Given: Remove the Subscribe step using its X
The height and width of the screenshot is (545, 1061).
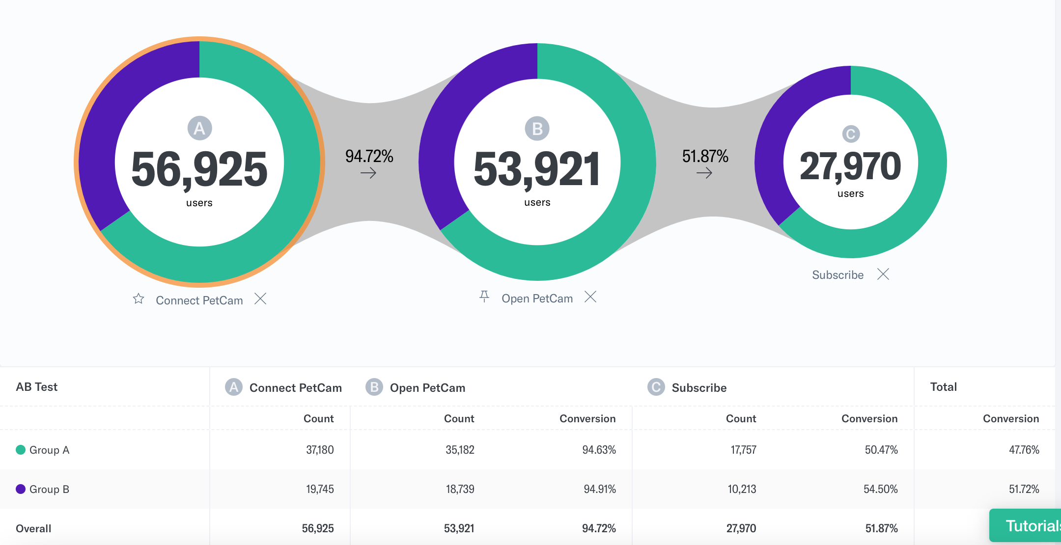Looking at the screenshot, I should click(x=883, y=274).
